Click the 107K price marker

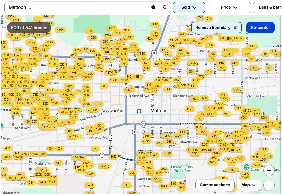tap(192, 63)
